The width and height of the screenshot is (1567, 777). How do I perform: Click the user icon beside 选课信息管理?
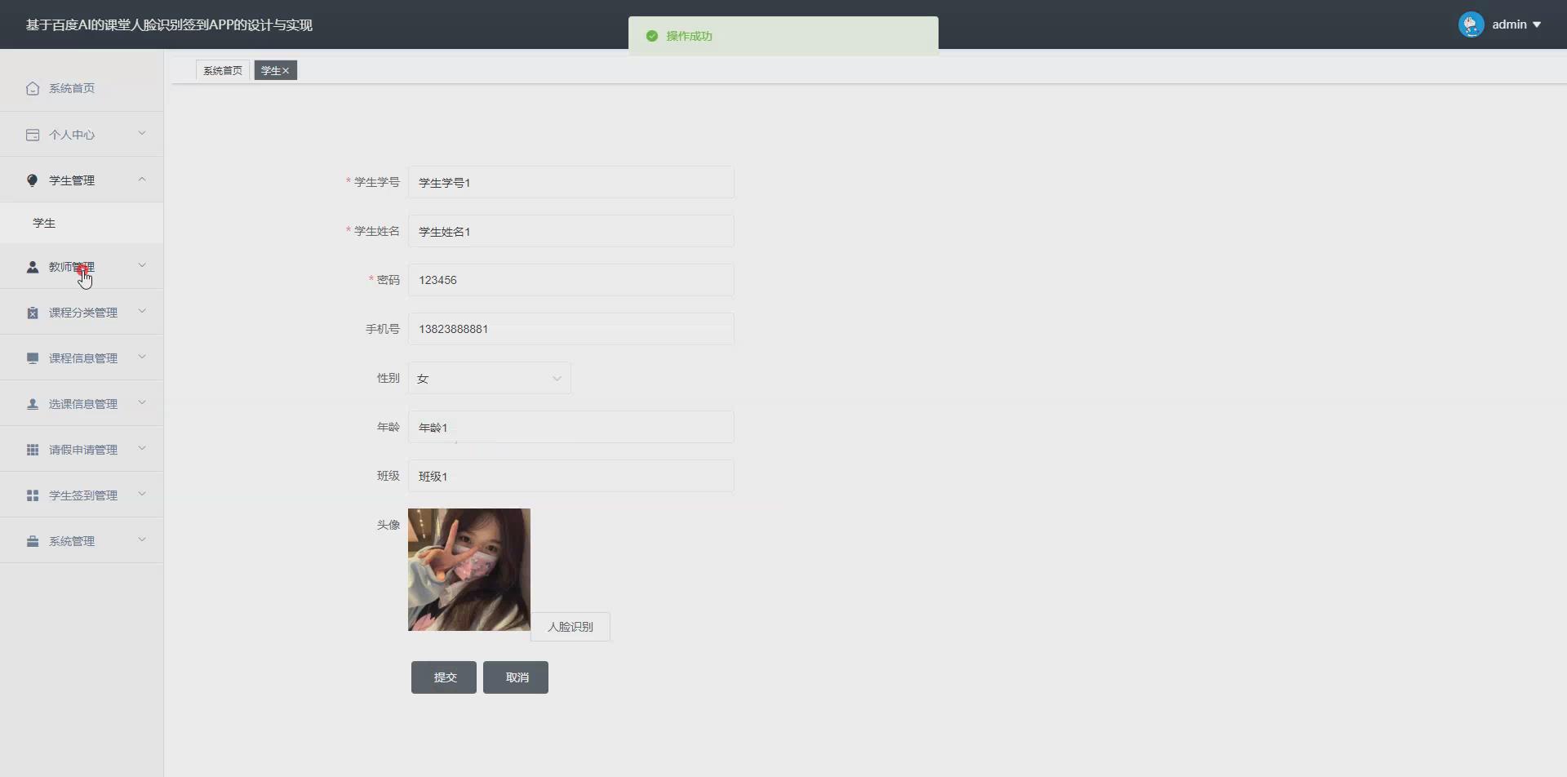pos(33,404)
